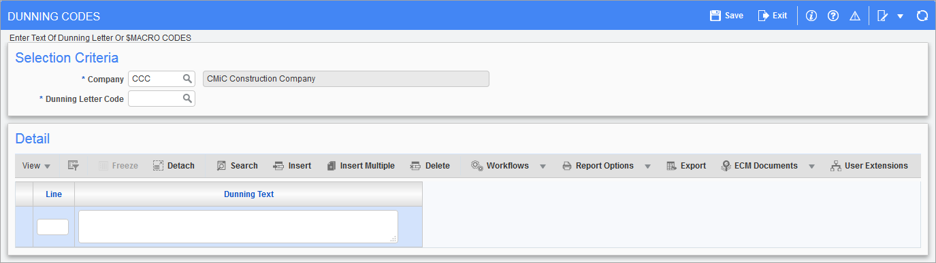Click the Search toolbar button
Image resolution: width=936 pixels, height=263 pixels.
coord(237,166)
